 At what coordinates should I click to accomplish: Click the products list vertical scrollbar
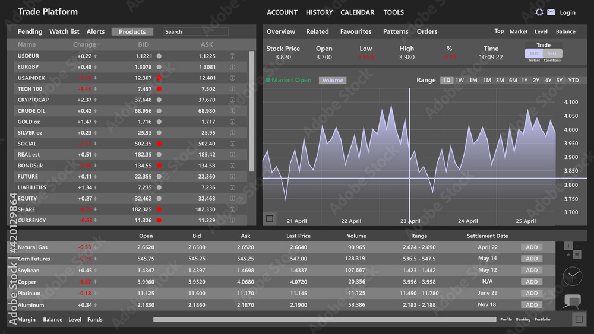pos(251,111)
